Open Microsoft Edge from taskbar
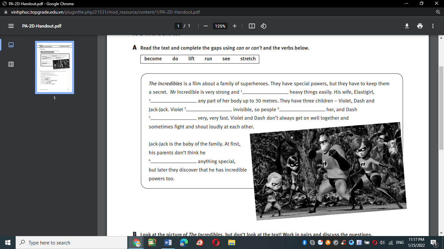 [184, 243]
